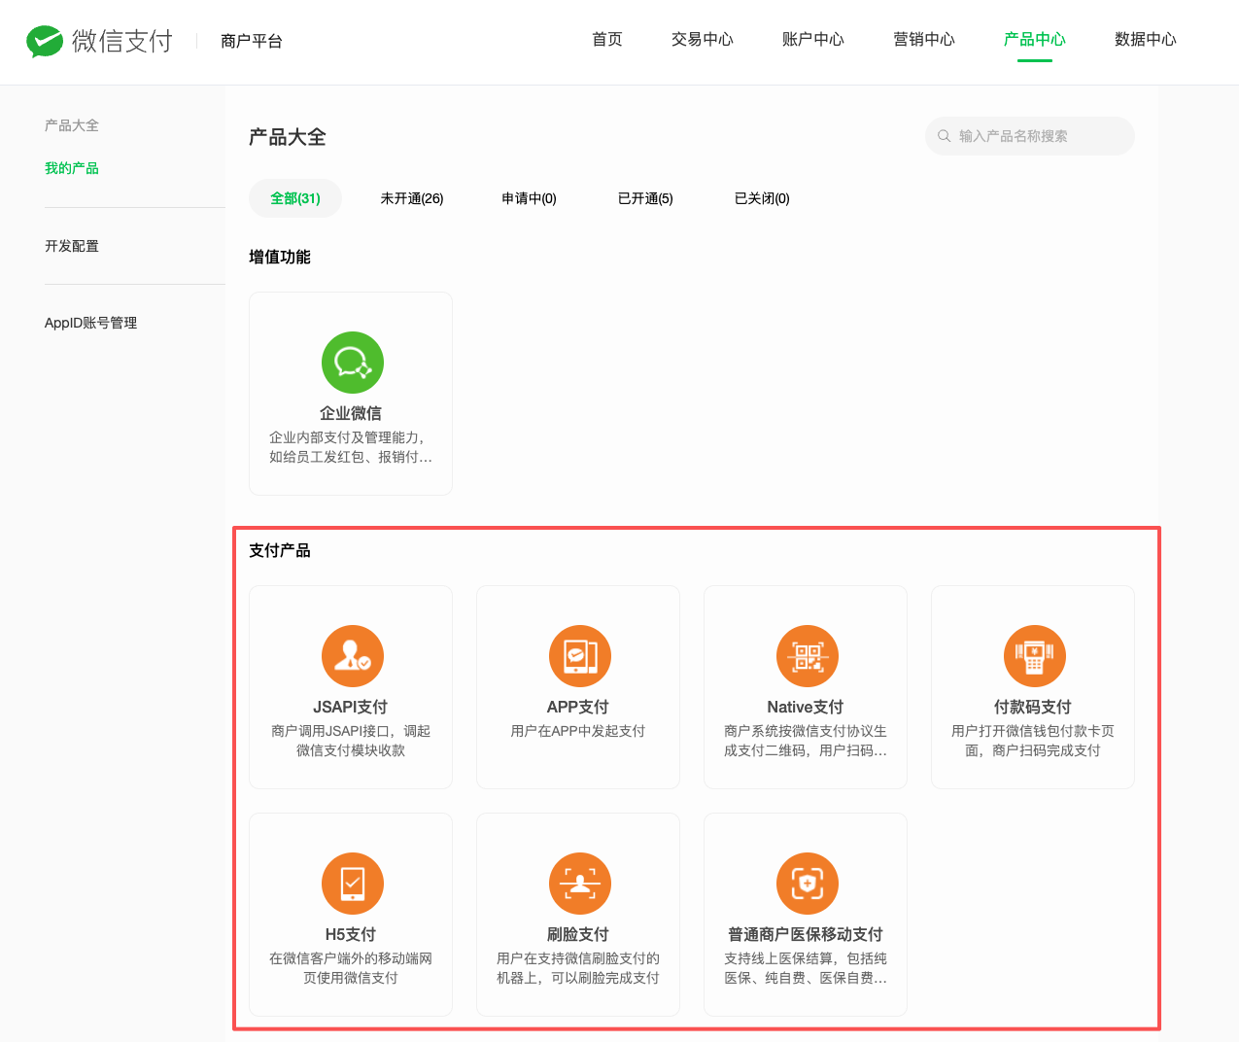The image size is (1239, 1042).
Task: Open the Native支付 QR code icon
Action: tap(808, 656)
